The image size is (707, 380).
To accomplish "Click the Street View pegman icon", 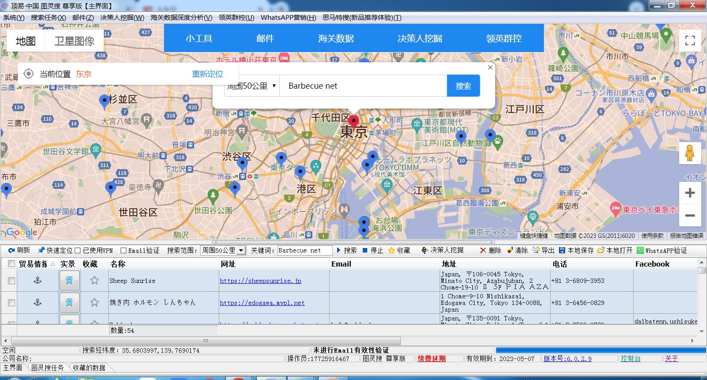I will click(690, 154).
